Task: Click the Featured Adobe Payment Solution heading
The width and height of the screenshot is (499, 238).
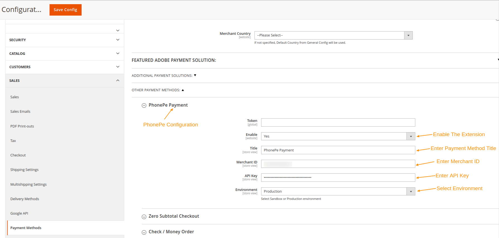Action: pos(174,60)
